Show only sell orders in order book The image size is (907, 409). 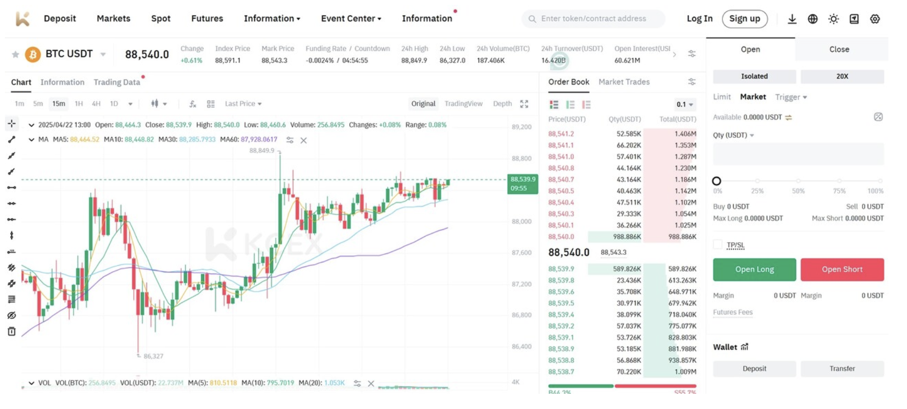pyautogui.click(x=586, y=105)
